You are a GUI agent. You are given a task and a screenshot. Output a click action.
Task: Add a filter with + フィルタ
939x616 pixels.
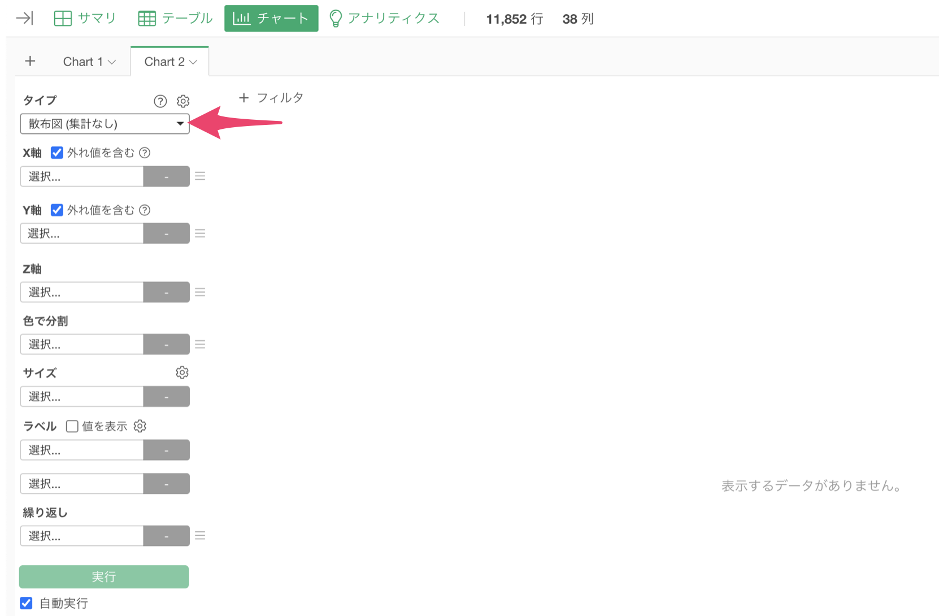coord(271,98)
